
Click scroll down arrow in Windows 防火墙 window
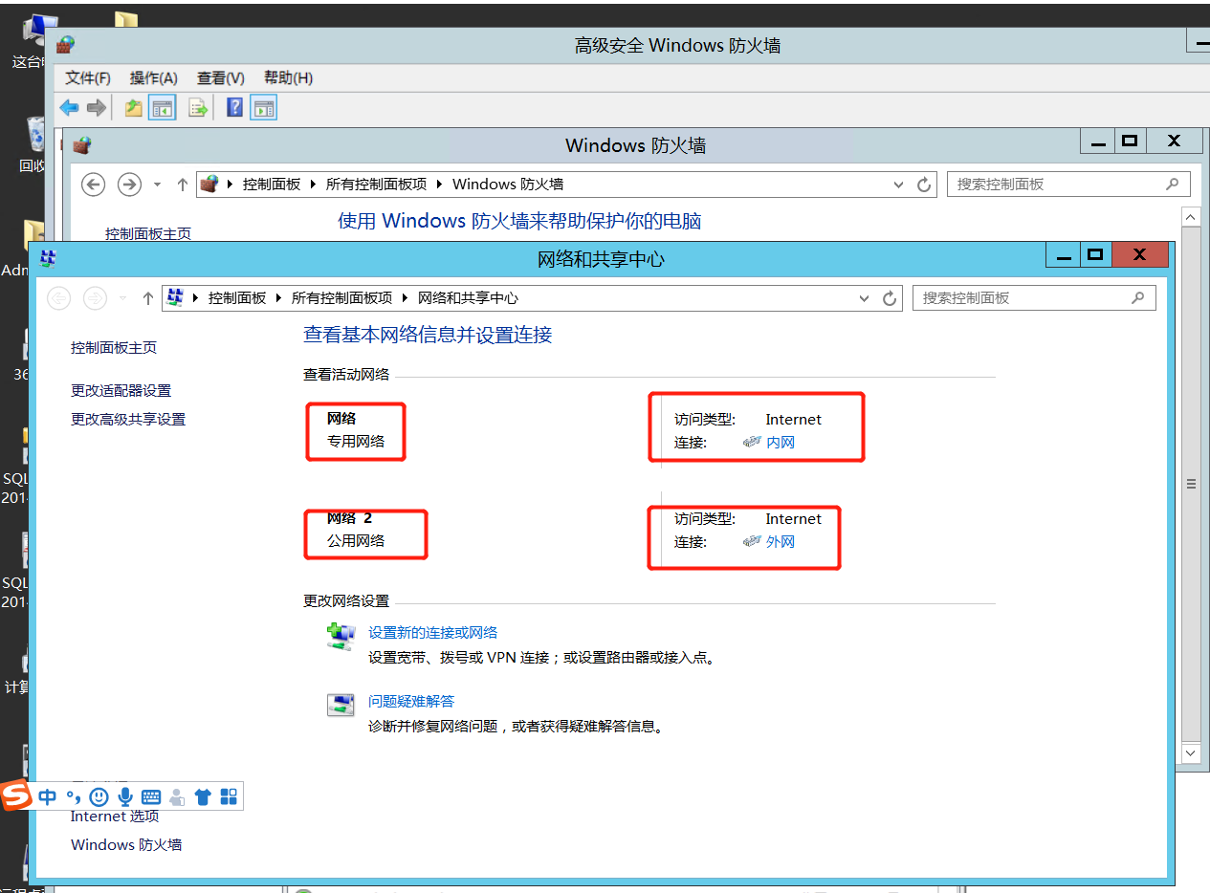1191,752
